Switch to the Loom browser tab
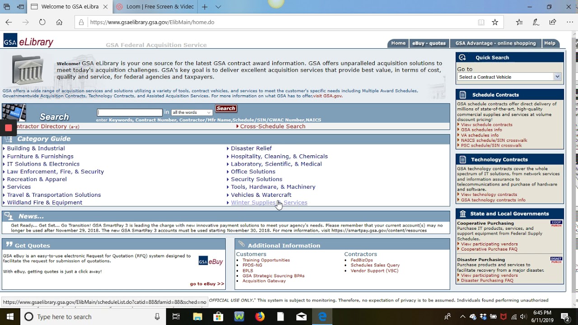This screenshot has height=325, width=578. pyautogui.click(x=155, y=7)
